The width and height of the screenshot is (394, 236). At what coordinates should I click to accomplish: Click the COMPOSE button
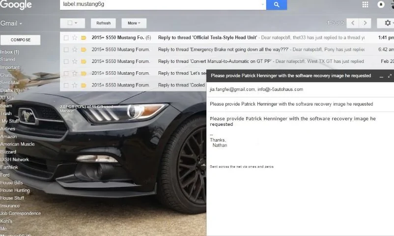20,40
